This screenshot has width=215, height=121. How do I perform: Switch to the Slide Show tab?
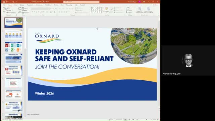48,5
